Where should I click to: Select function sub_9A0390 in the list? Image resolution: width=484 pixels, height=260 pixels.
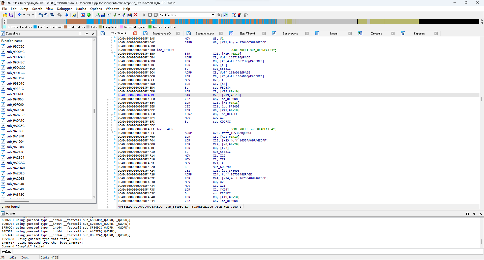pos(15,110)
